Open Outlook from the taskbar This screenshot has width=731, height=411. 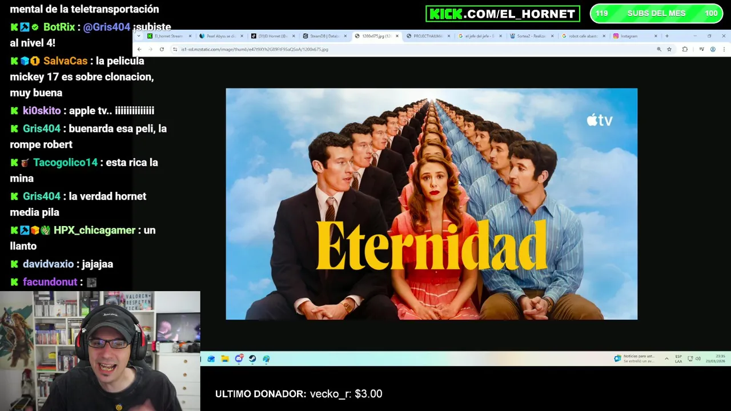211,358
